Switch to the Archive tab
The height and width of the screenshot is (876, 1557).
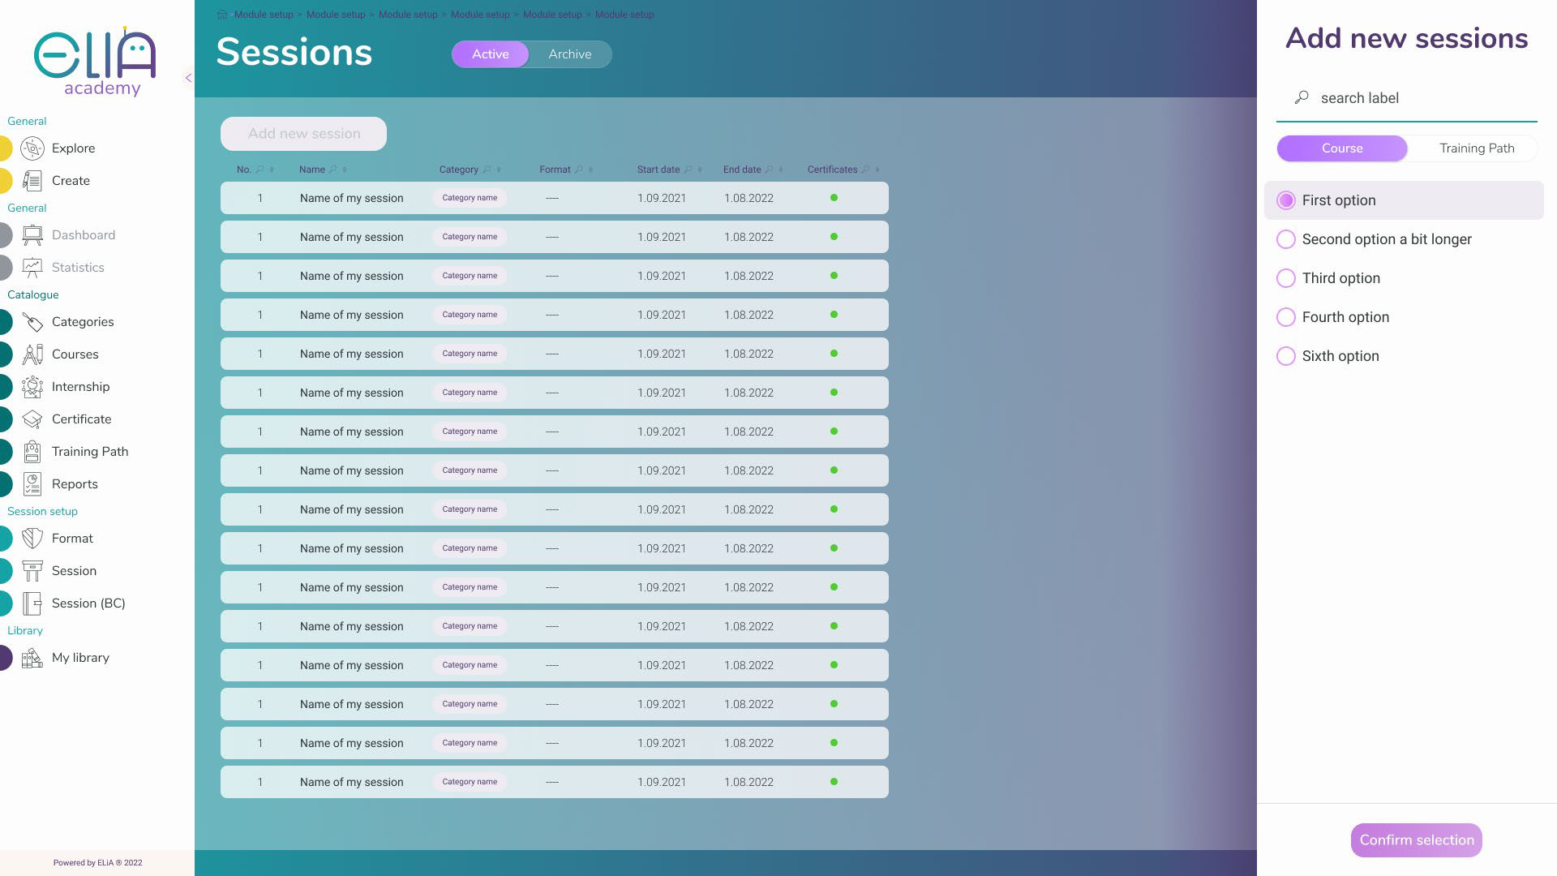(x=569, y=54)
